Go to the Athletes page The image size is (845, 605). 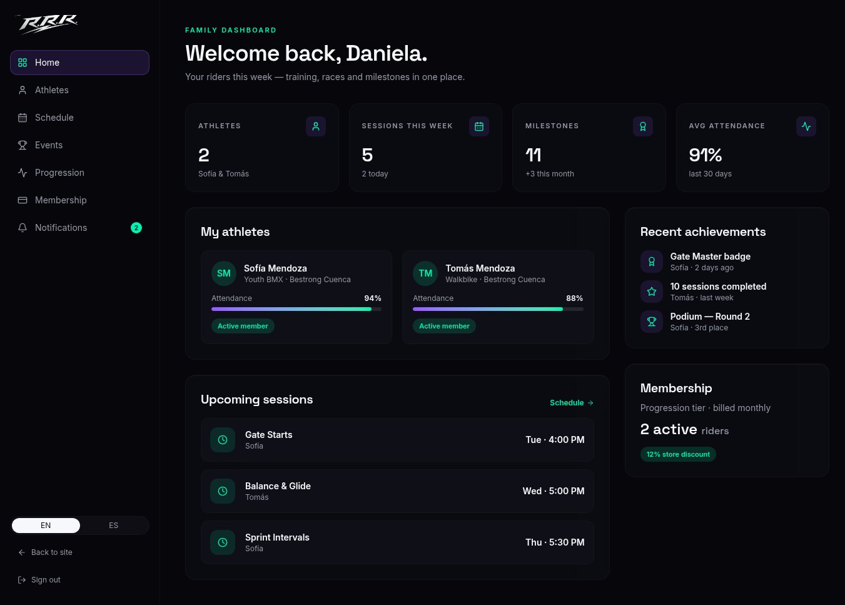pos(79,90)
